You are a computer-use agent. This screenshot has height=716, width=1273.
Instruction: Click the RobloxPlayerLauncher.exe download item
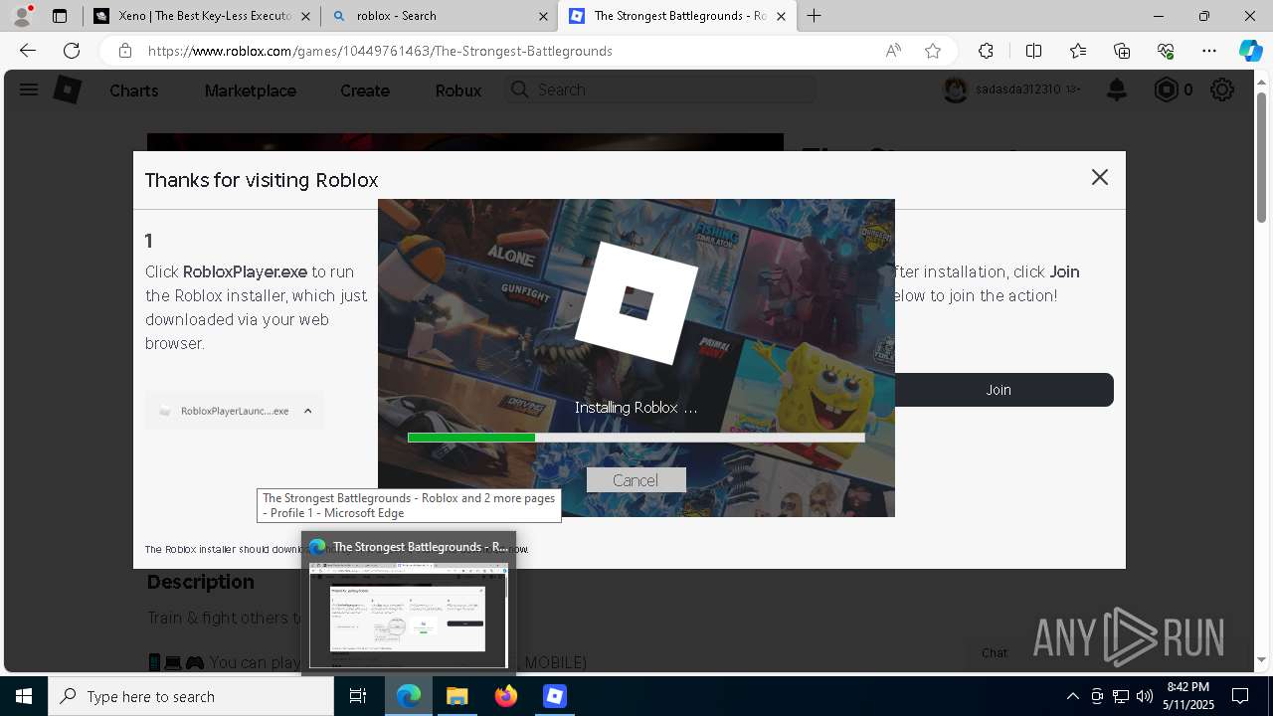tap(235, 411)
